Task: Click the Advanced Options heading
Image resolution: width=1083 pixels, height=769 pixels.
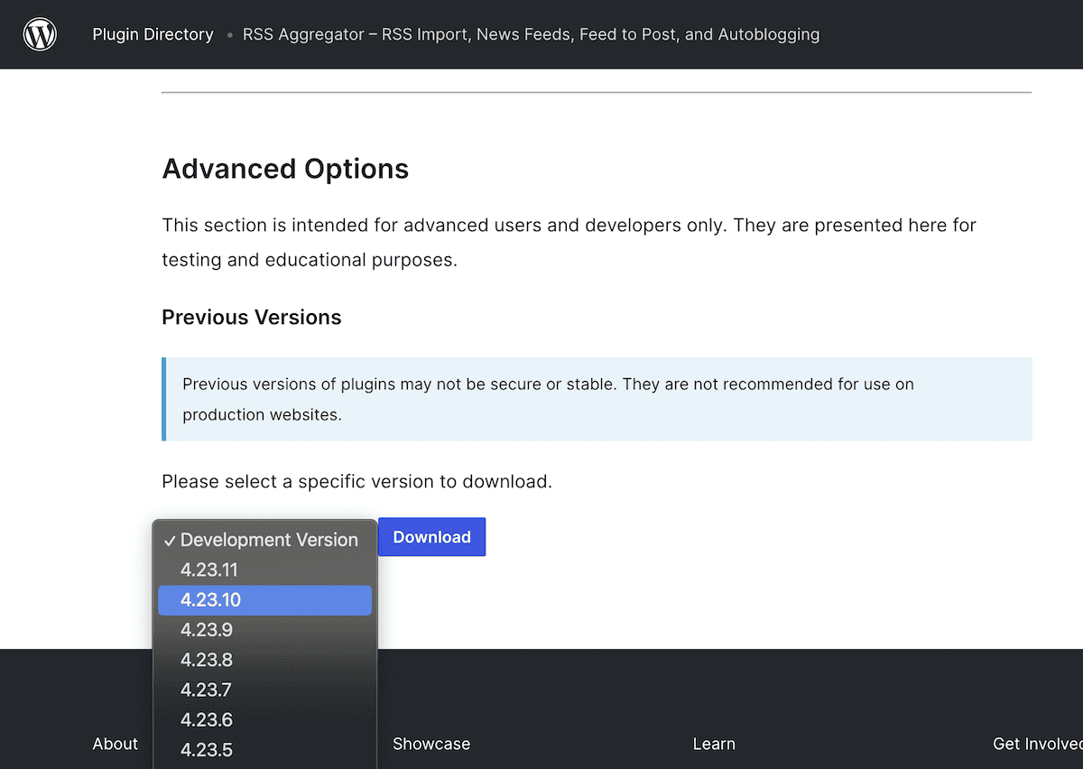Action: pyautogui.click(x=285, y=169)
